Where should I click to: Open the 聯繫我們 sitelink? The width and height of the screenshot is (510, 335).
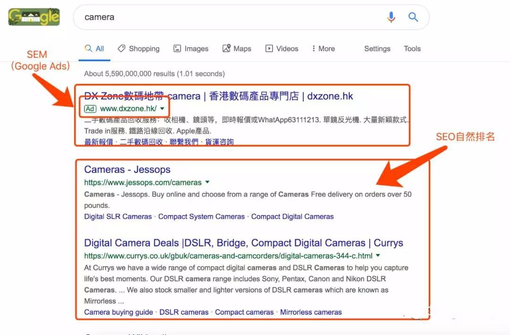click(184, 142)
